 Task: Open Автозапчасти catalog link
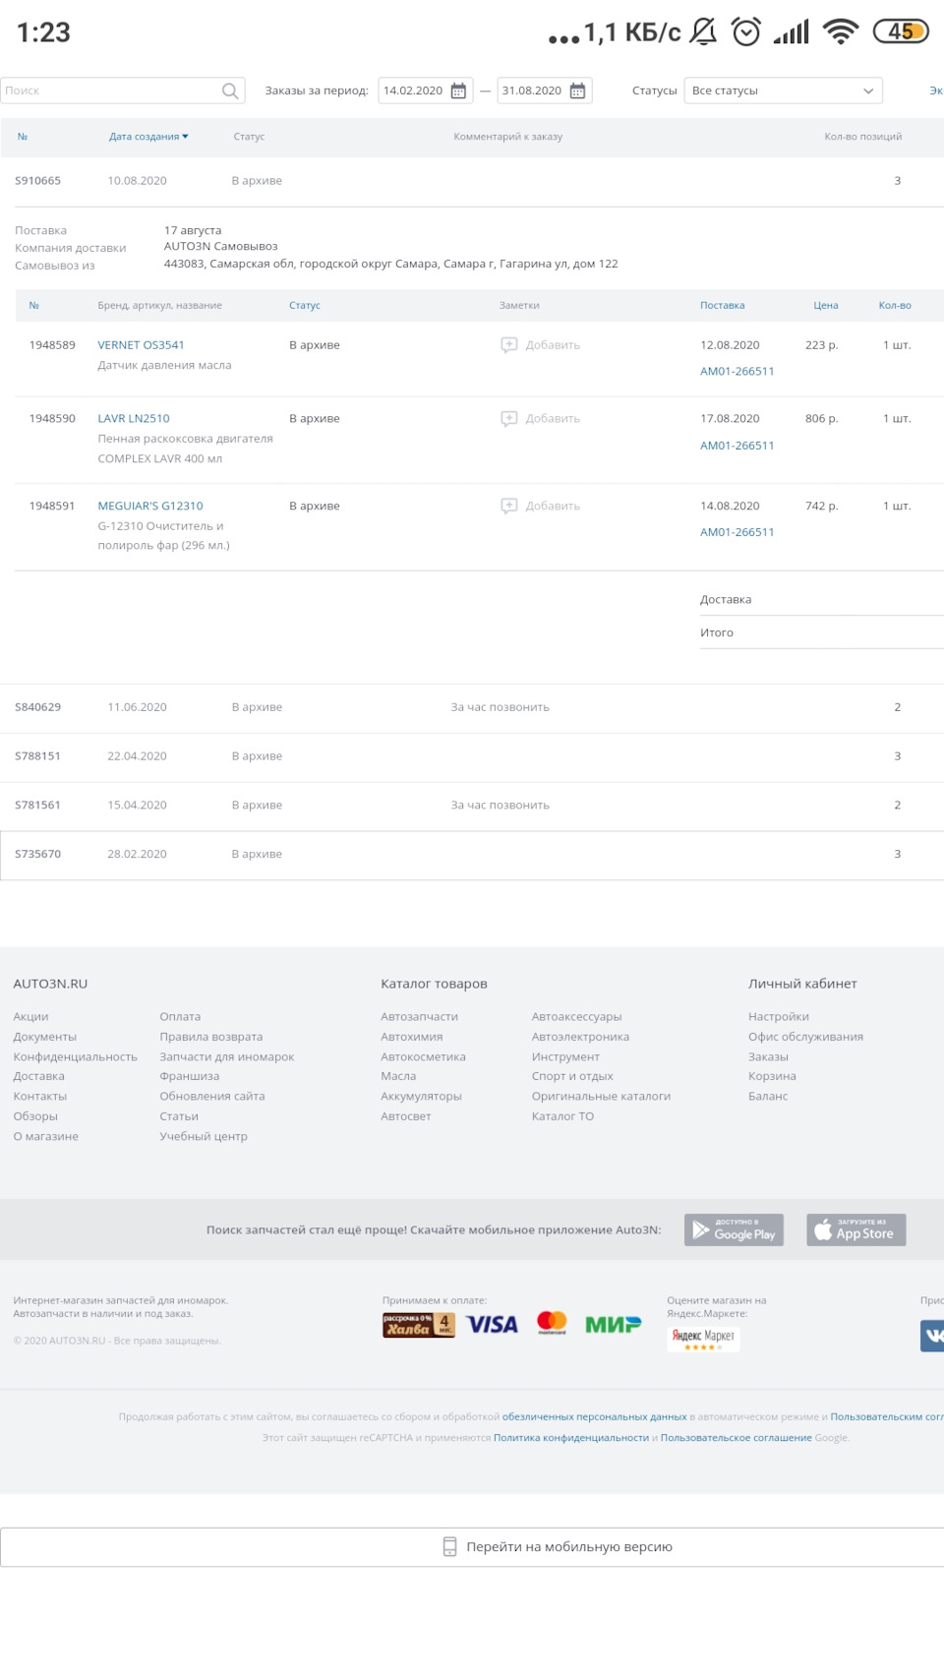pyautogui.click(x=420, y=1016)
